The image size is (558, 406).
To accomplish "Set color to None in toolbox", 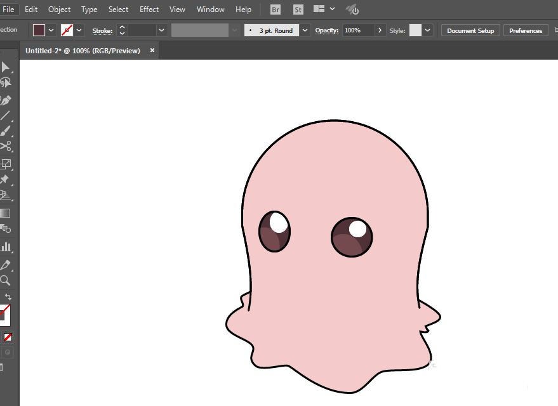I will click(8, 337).
